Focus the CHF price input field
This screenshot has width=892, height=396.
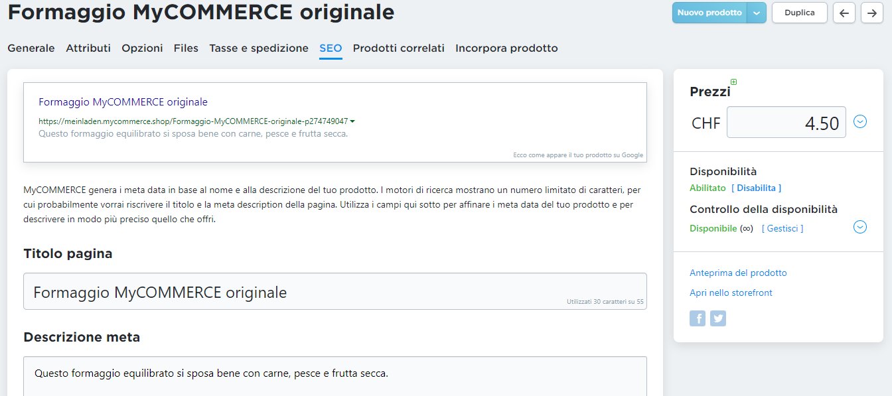pyautogui.click(x=786, y=123)
